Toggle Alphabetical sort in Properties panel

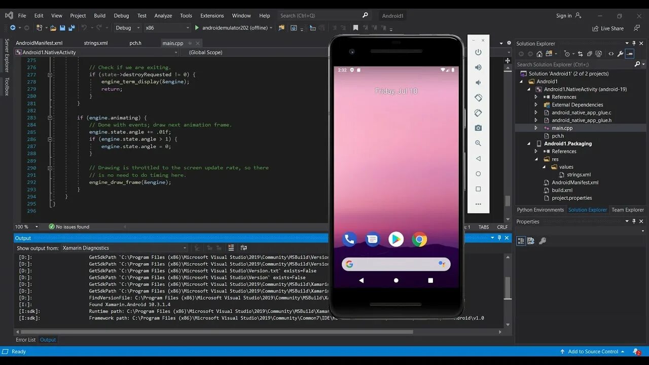(x=531, y=241)
